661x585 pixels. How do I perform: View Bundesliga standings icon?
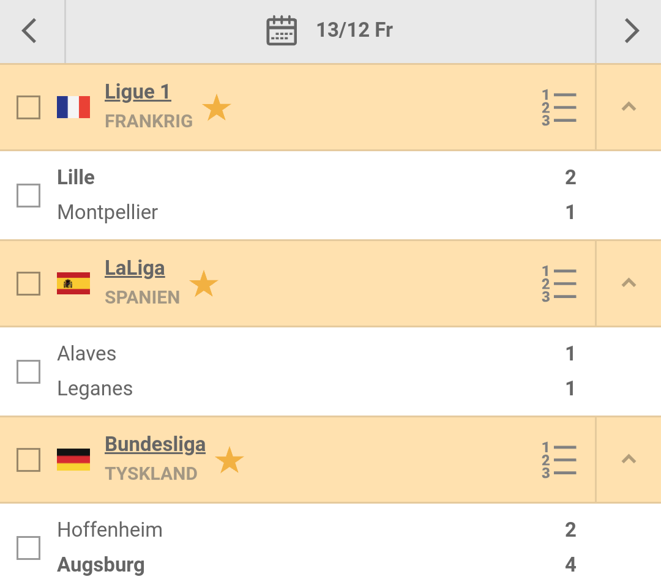pyautogui.click(x=559, y=460)
